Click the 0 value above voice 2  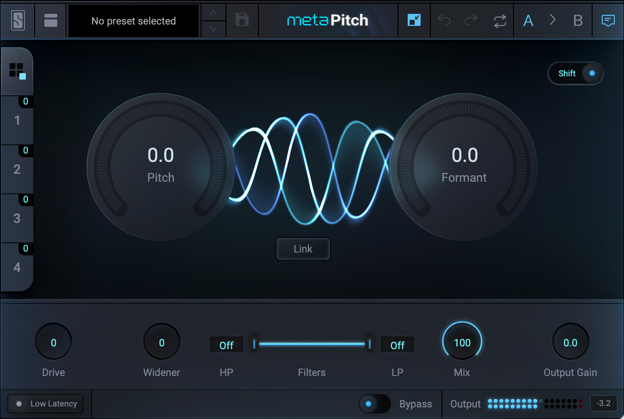click(25, 150)
